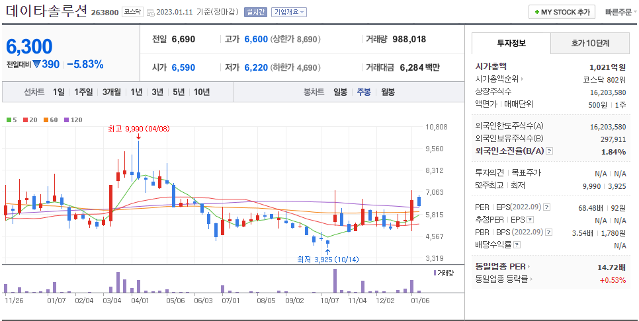The width and height of the screenshot is (639, 321).
Task: Click the 시가총액순위 link
Action: coord(497,79)
